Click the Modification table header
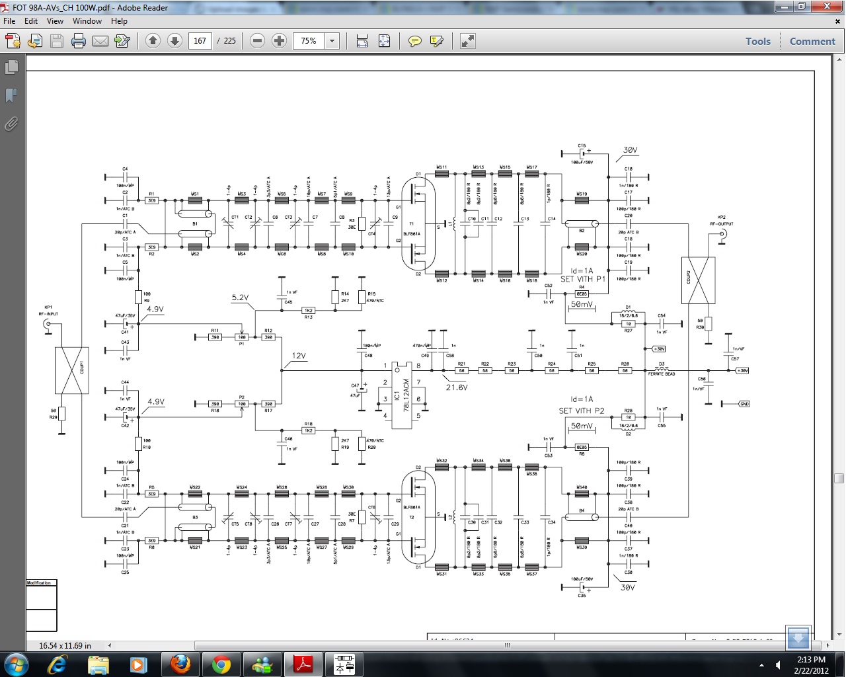Screen dimensions: 846x677 (x=39, y=583)
